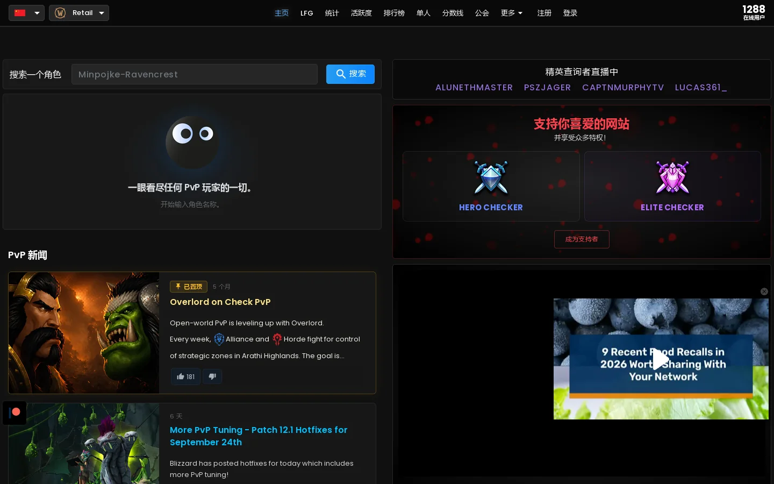The width and height of the screenshot is (774, 484).
Task: Open PSZJAGER's stream link
Action: tap(547, 88)
